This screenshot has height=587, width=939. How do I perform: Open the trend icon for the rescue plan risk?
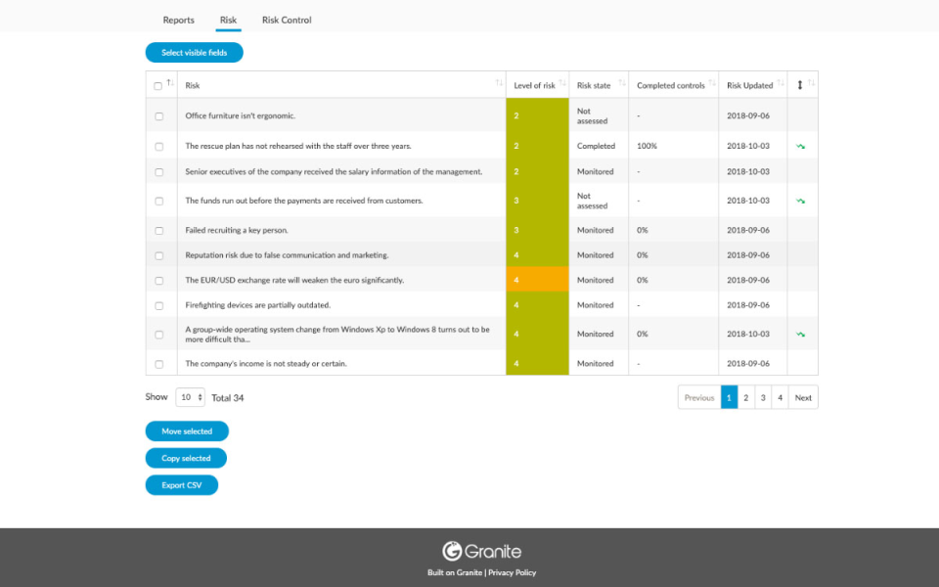802,145
